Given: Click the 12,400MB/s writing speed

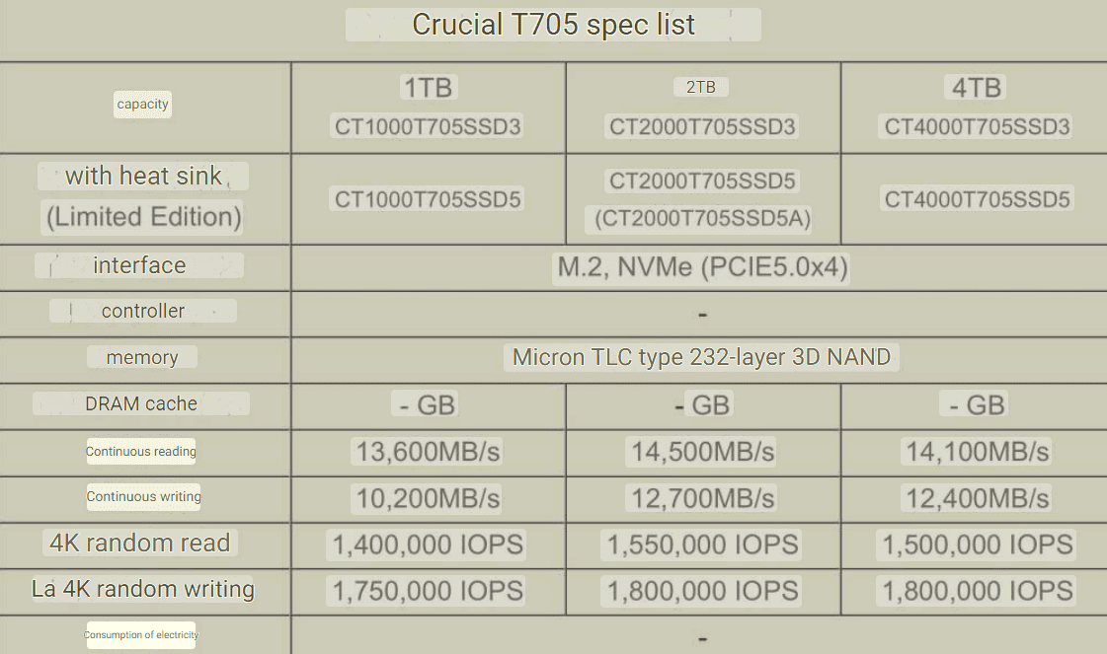Looking at the screenshot, I should click(977, 498).
